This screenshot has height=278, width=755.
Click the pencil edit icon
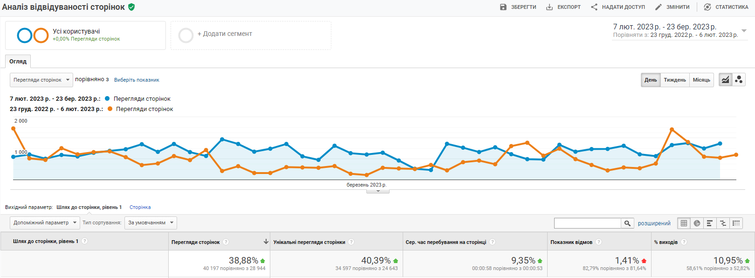click(x=658, y=7)
